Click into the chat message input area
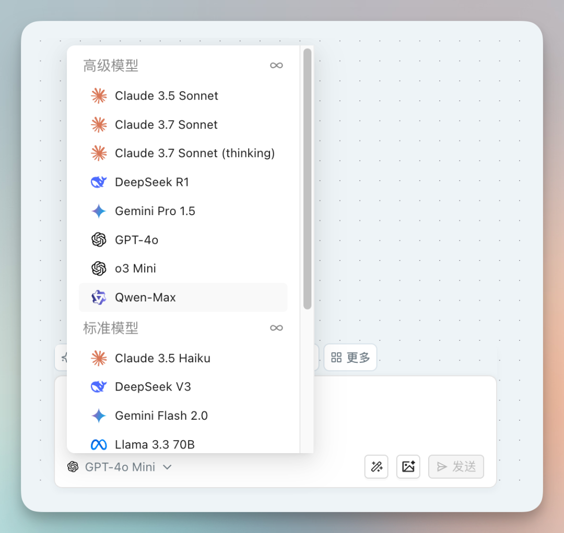This screenshot has width=564, height=533. [405, 413]
